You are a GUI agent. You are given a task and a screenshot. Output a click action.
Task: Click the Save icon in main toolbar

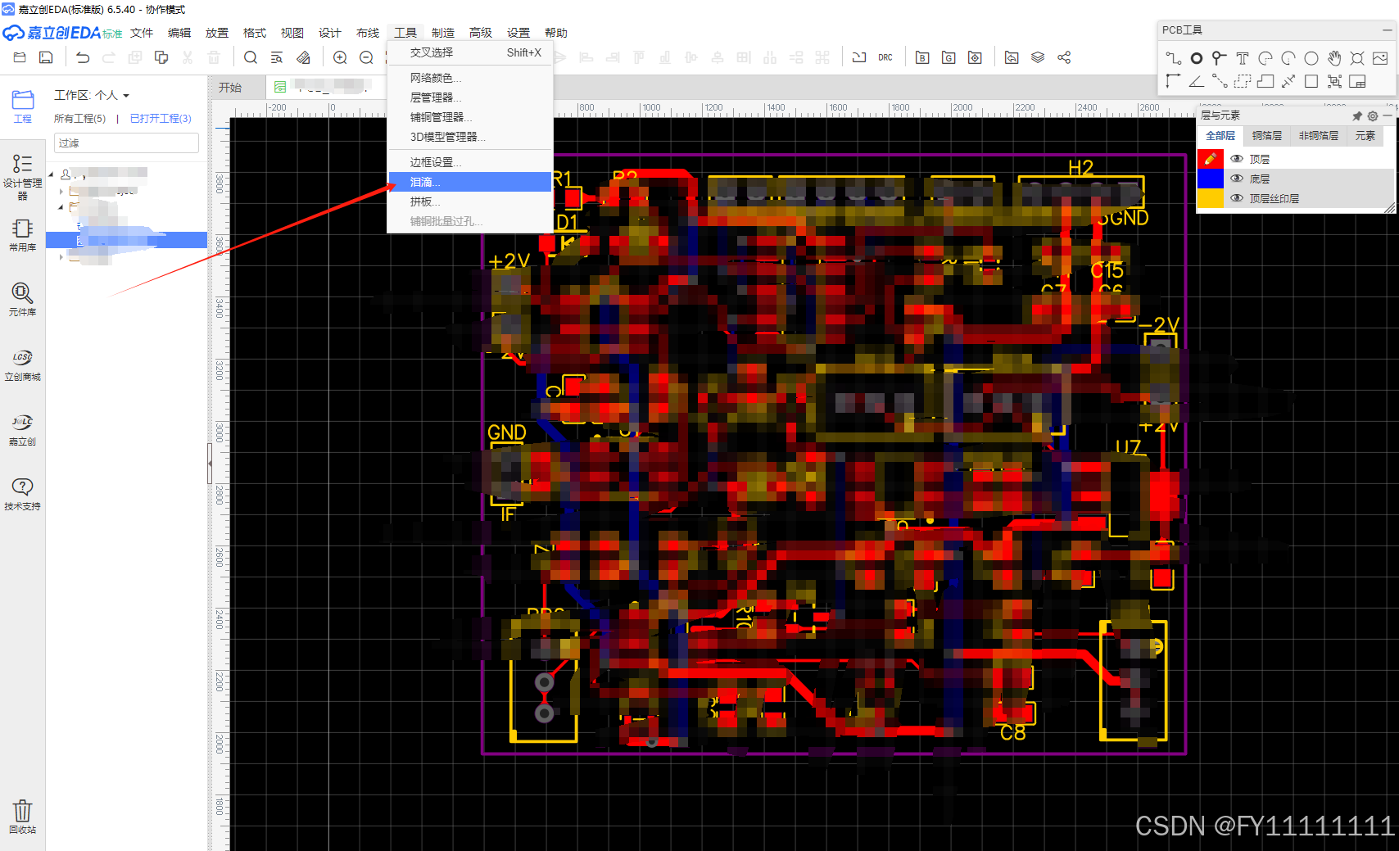(46, 57)
